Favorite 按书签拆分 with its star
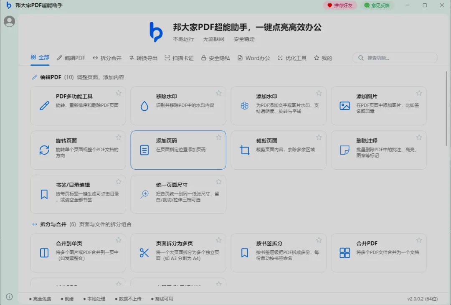 coord(319,240)
